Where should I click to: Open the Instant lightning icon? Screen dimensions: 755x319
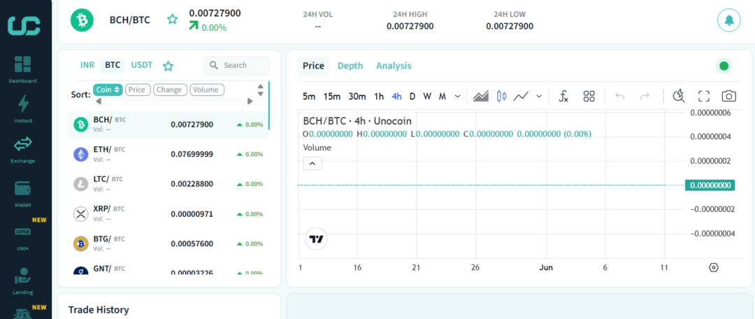[23, 104]
